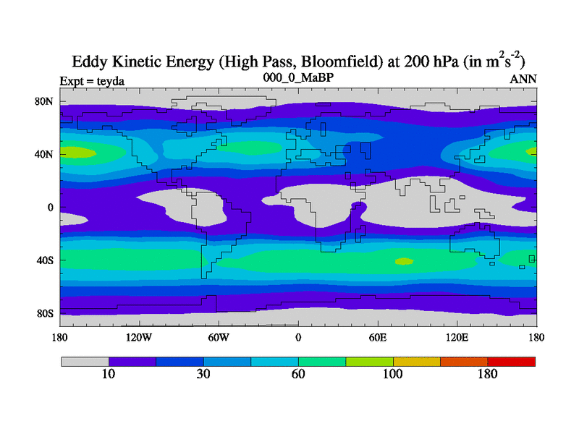Select the golden-yellow swatch right of 100
The height and width of the screenshot is (434, 579).
pyautogui.click(x=417, y=361)
